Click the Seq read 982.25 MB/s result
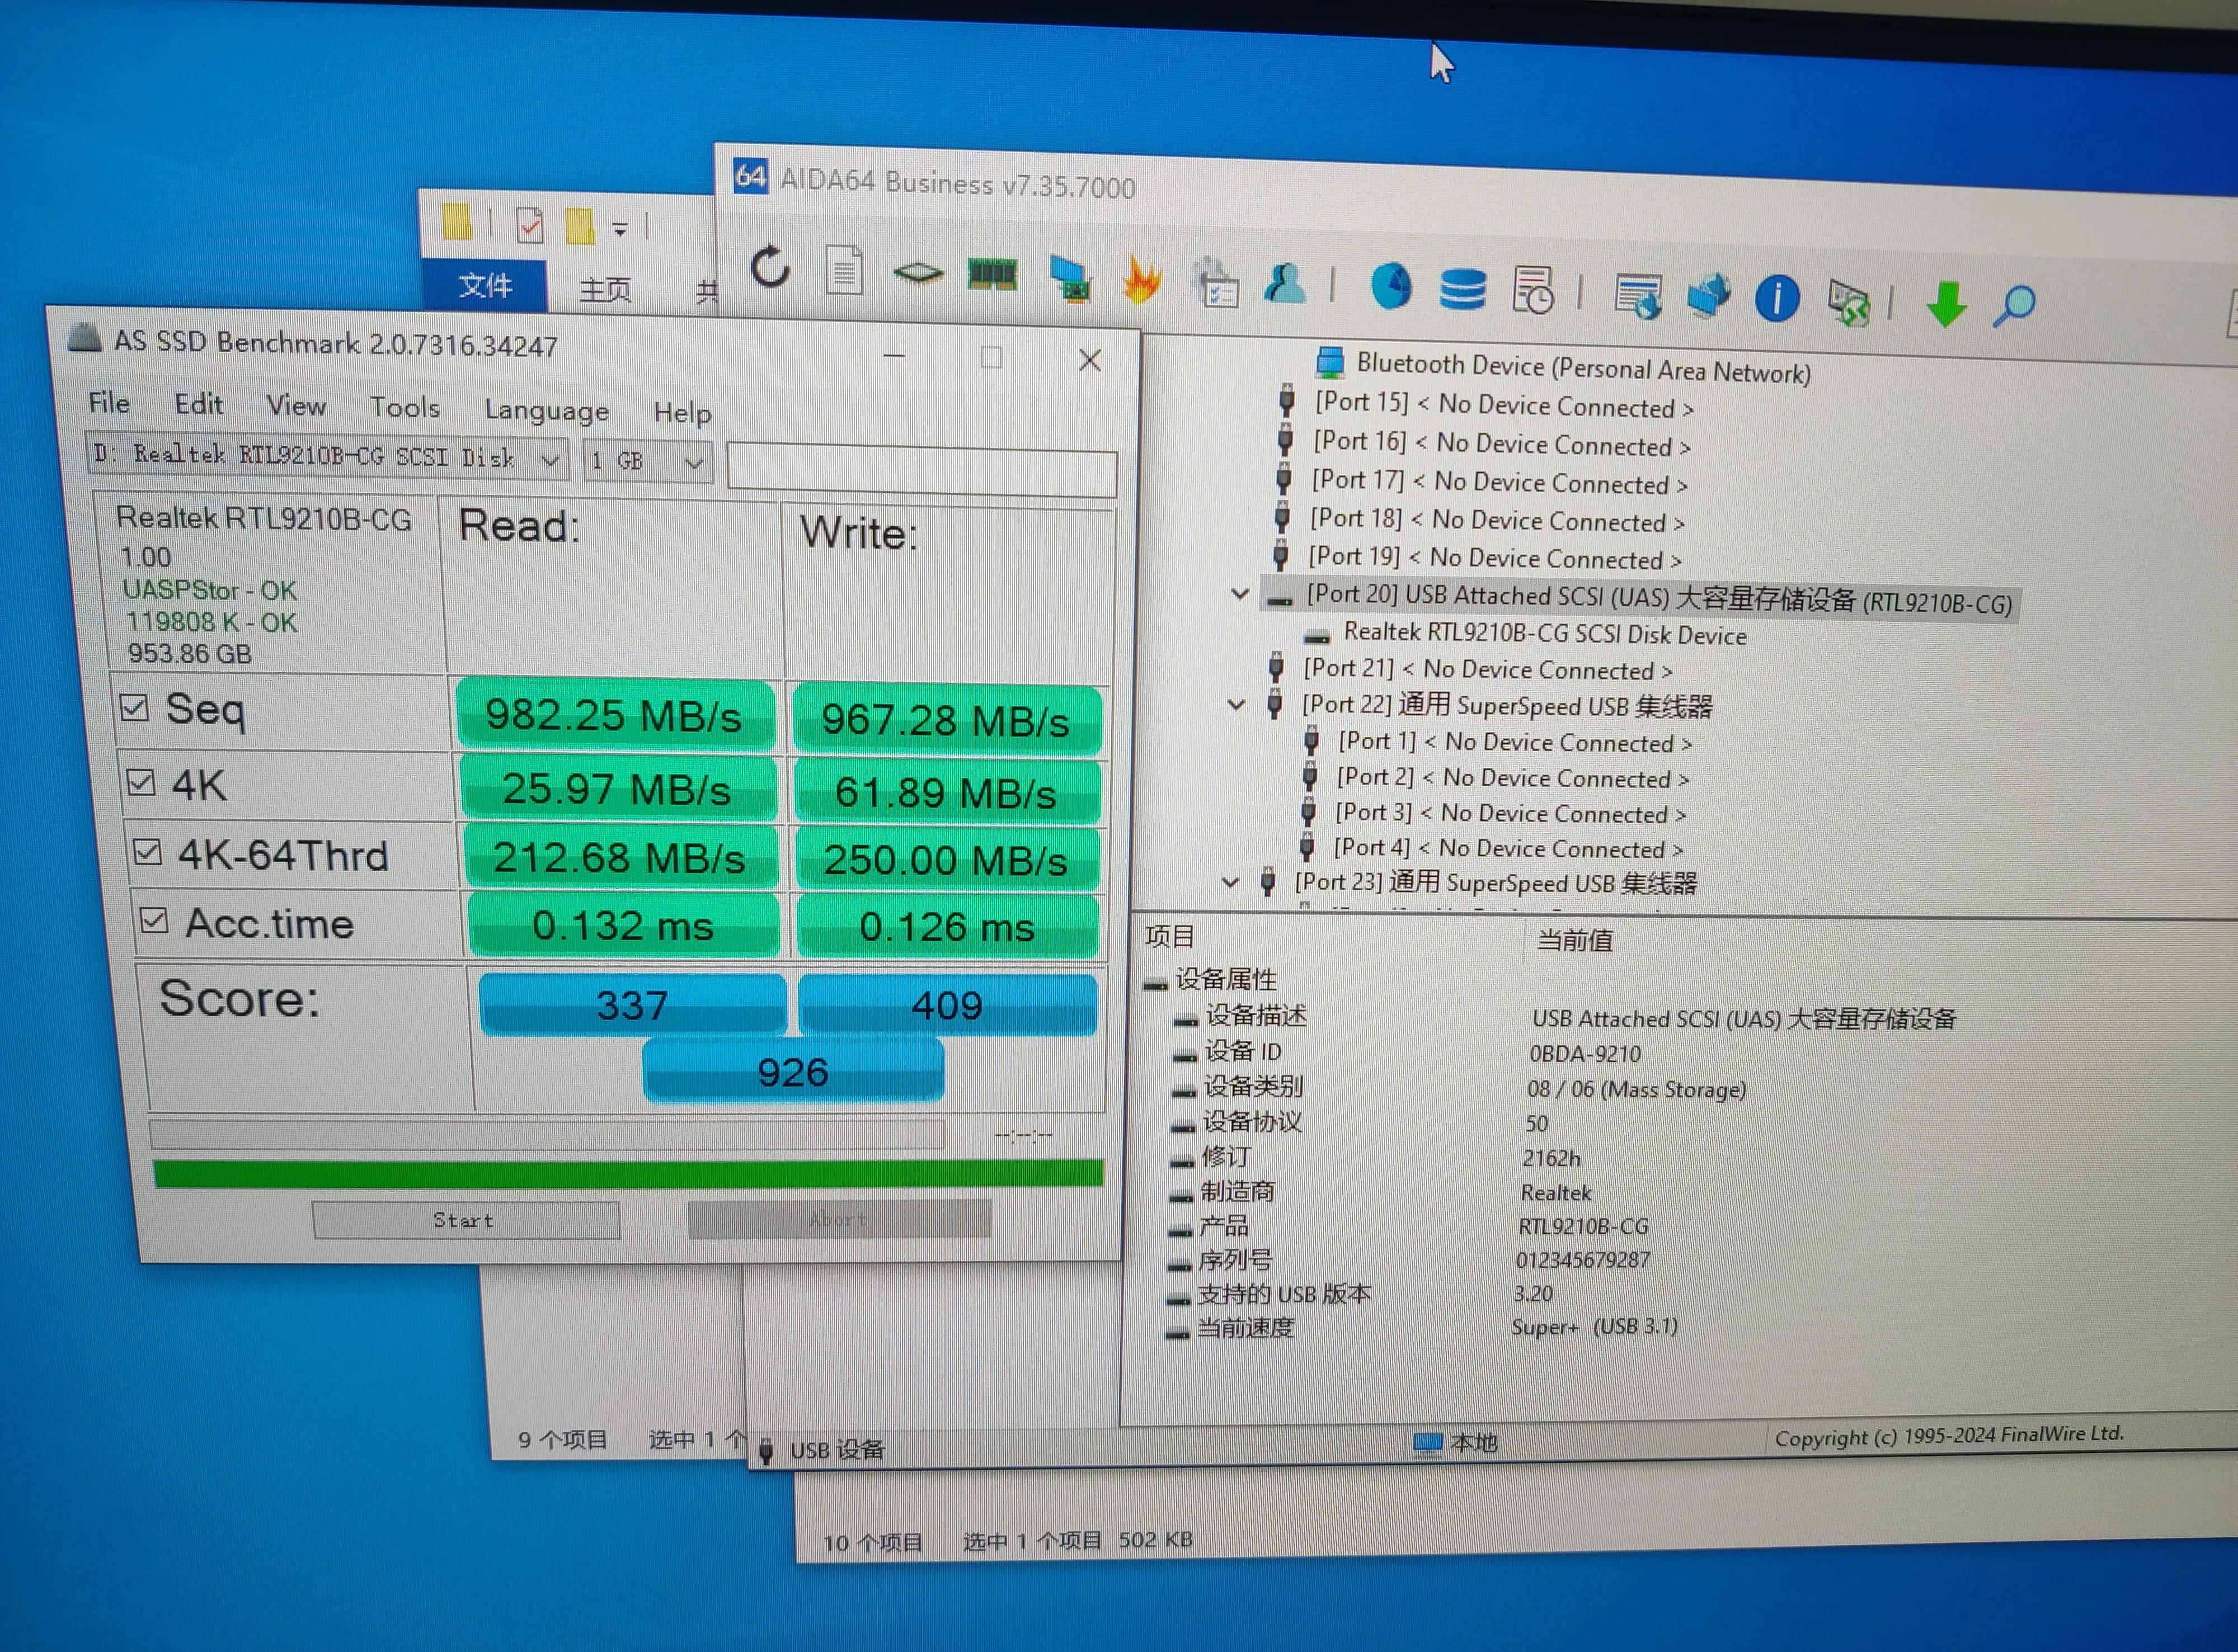 614,715
